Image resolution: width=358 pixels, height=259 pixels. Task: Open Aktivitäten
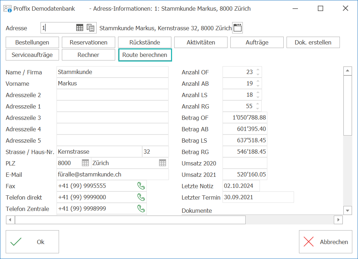[201, 42]
